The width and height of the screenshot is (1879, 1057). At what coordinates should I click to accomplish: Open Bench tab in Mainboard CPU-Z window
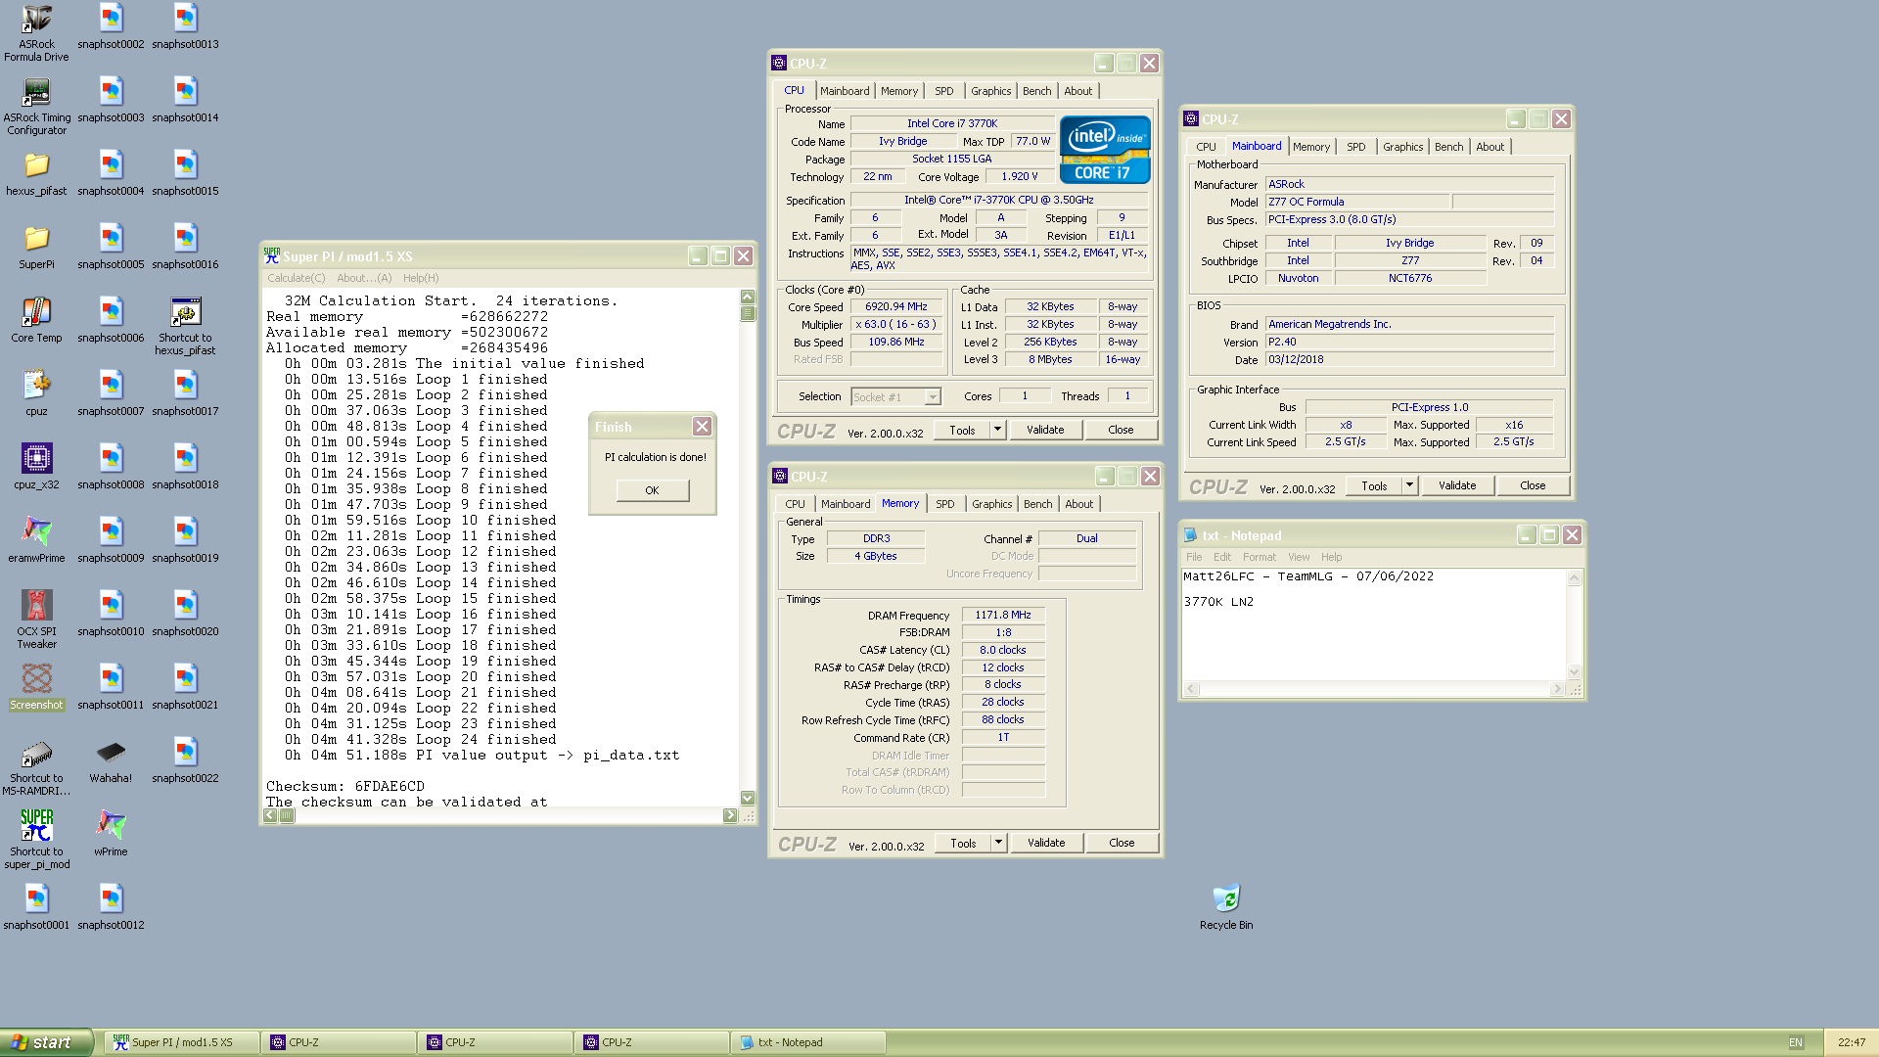coord(1448,147)
